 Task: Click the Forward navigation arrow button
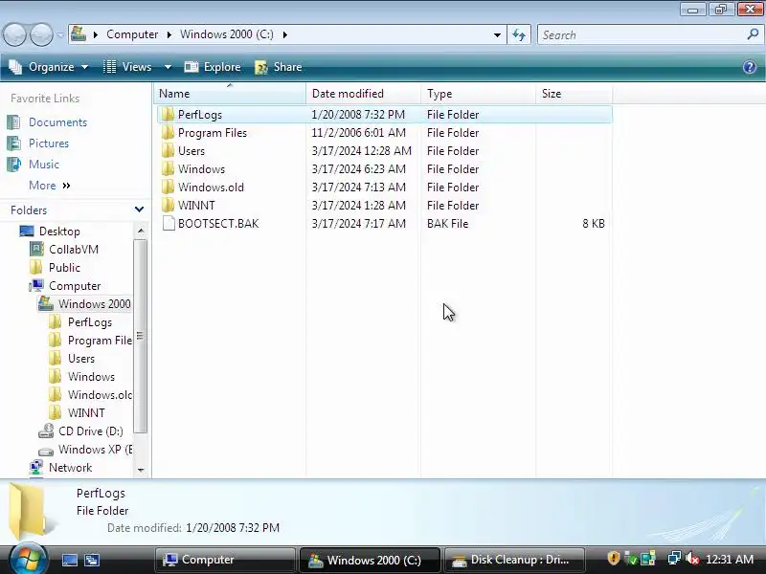pyautogui.click(x=41, y=35)
